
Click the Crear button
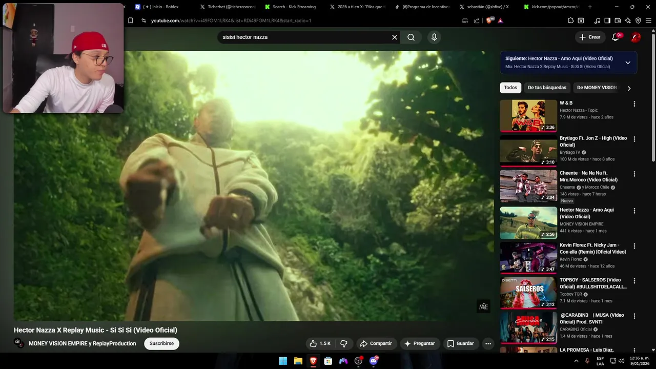coord(589,37)
